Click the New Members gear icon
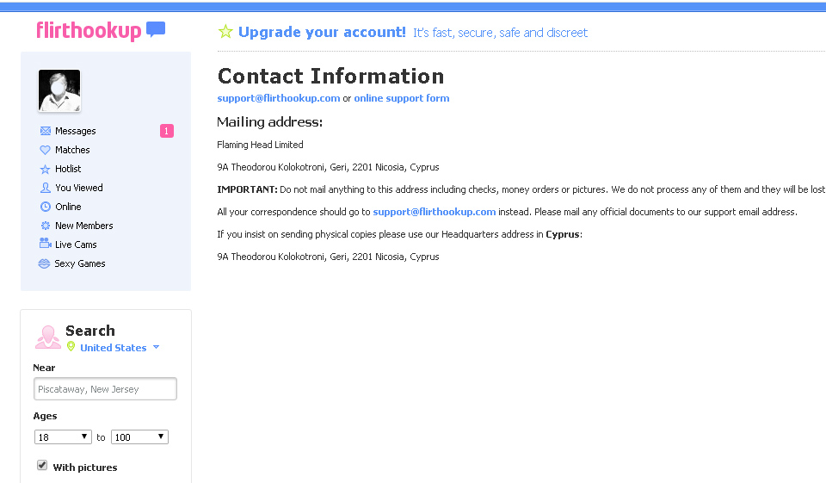Screen dimensions: 826x483 point(46,226)
